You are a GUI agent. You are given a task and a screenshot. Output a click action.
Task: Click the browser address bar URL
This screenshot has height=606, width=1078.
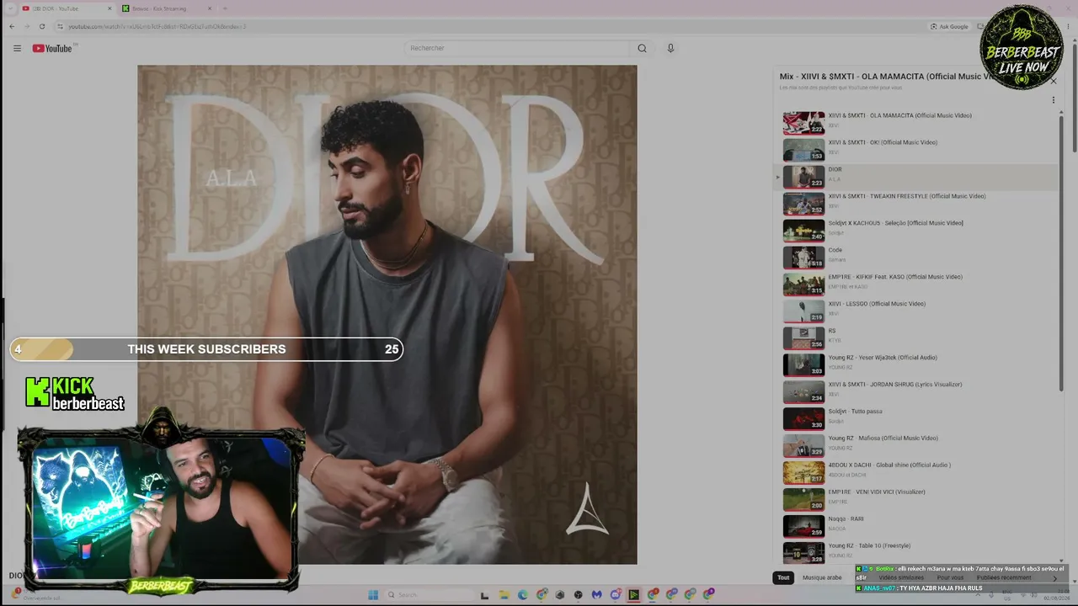pos(157,26)
